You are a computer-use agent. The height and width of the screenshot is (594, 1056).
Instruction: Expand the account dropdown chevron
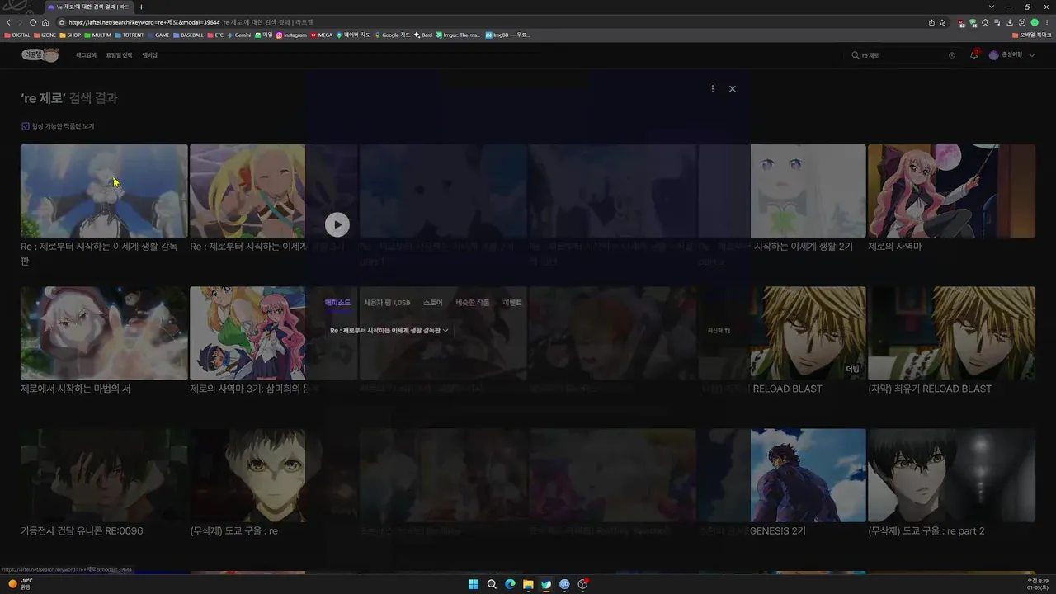[1032, 55]
